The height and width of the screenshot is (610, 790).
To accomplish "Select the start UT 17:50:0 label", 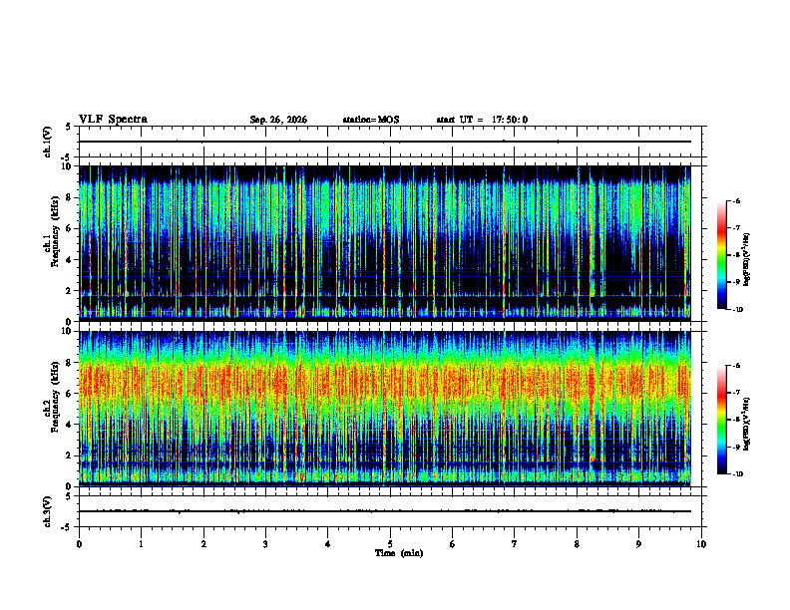I will coord(482,120).
